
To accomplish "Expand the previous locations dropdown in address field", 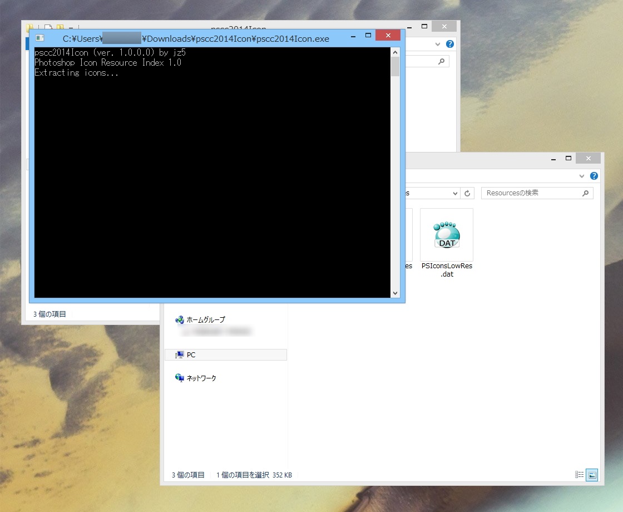I will tap(456, 193).
